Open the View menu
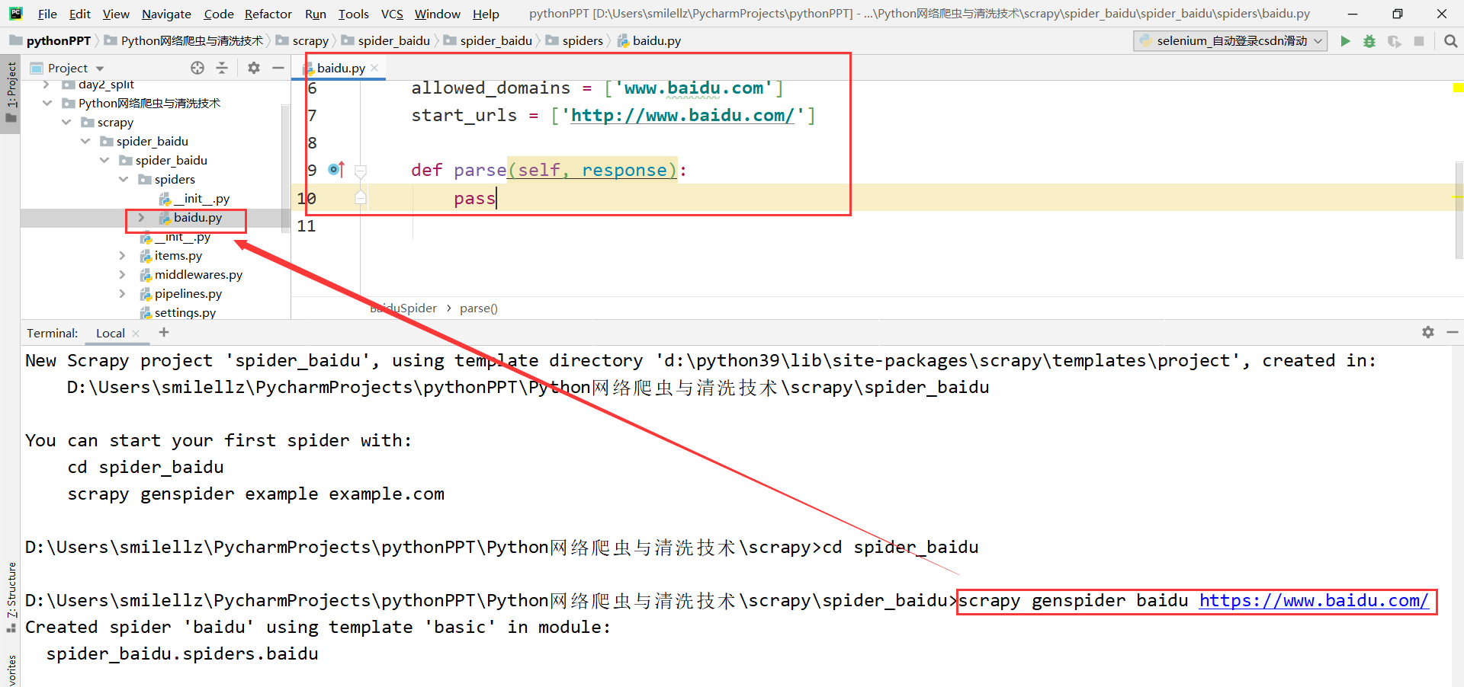This screenshot has height=687, width=1464. tap(116, 14)
